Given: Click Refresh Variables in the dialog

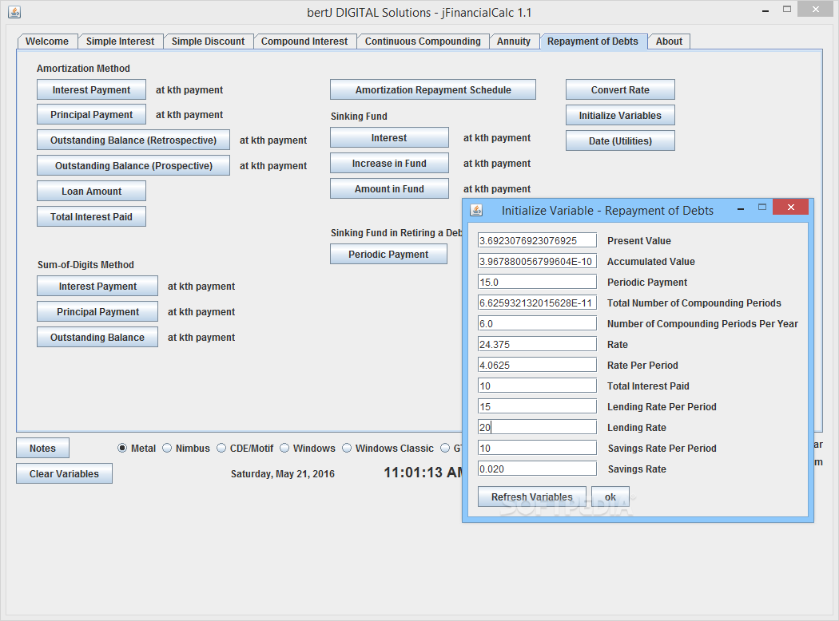Looking at the screenshot, I should tap(532, 497).
